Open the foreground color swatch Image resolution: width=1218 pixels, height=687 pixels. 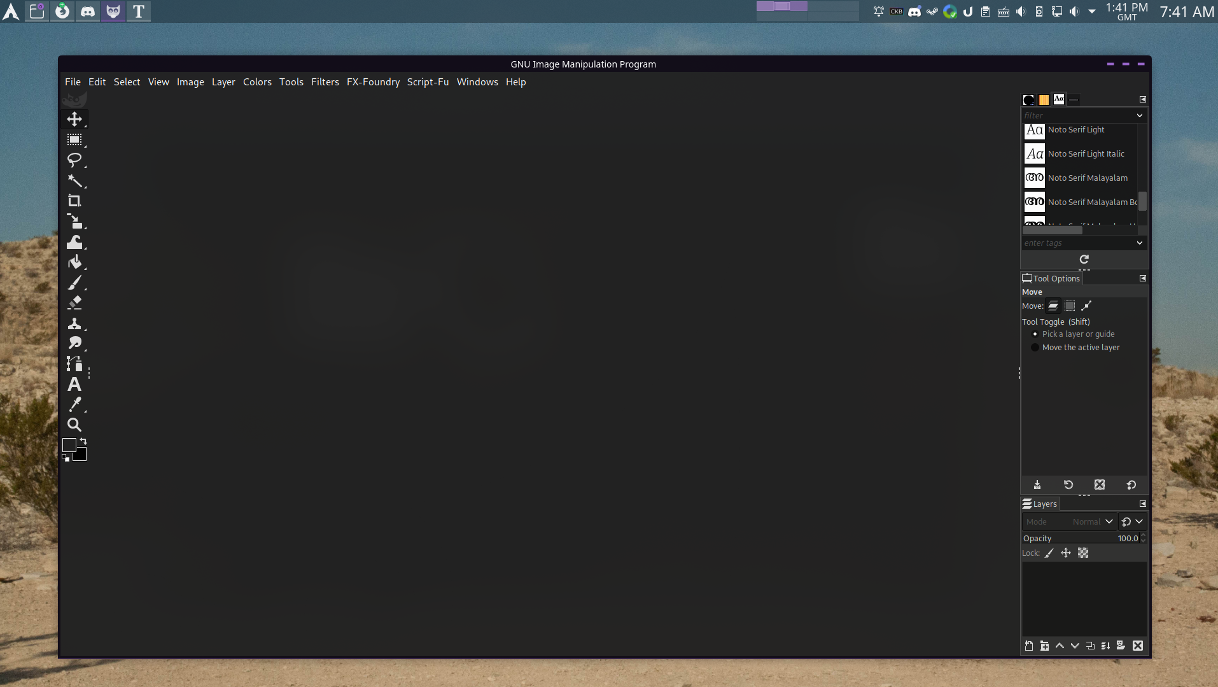point(69,444)
